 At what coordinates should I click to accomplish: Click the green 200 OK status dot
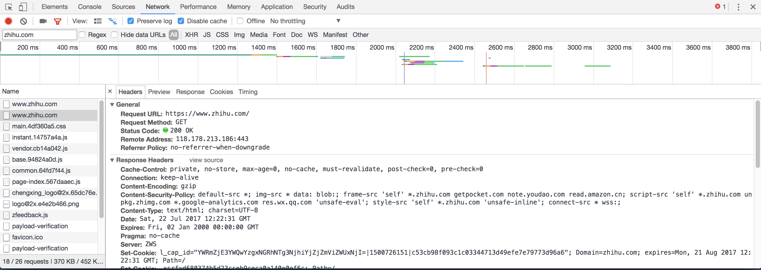(x=166, y=130)
